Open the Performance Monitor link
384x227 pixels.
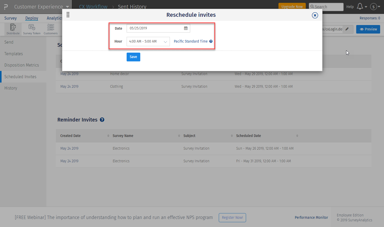(x=311, y=217)
